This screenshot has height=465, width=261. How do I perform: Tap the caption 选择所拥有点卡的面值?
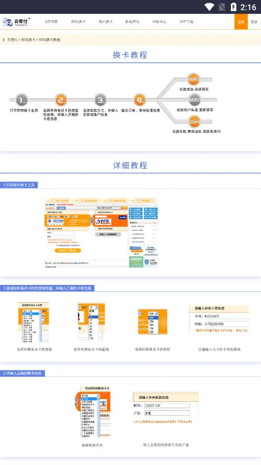coord(91,349)
